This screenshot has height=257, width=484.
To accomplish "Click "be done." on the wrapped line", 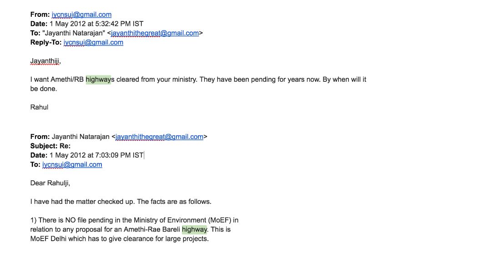I will coord(44,89).
